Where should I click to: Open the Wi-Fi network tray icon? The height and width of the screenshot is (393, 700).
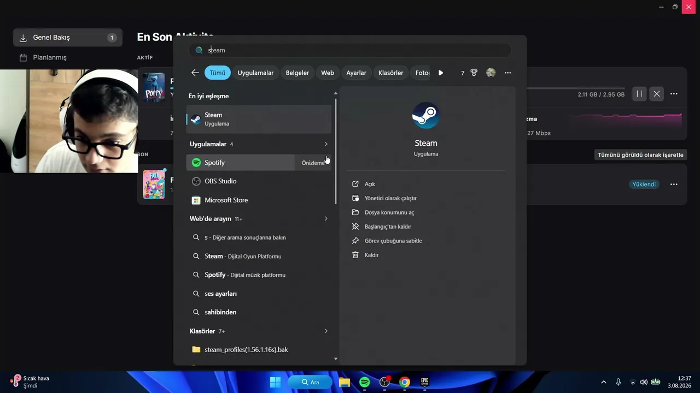[x=633, y=382]
